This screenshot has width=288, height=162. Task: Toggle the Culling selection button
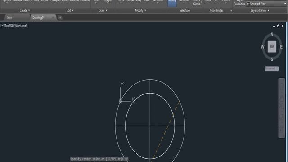pyautogui.click(x=172, y=3)
